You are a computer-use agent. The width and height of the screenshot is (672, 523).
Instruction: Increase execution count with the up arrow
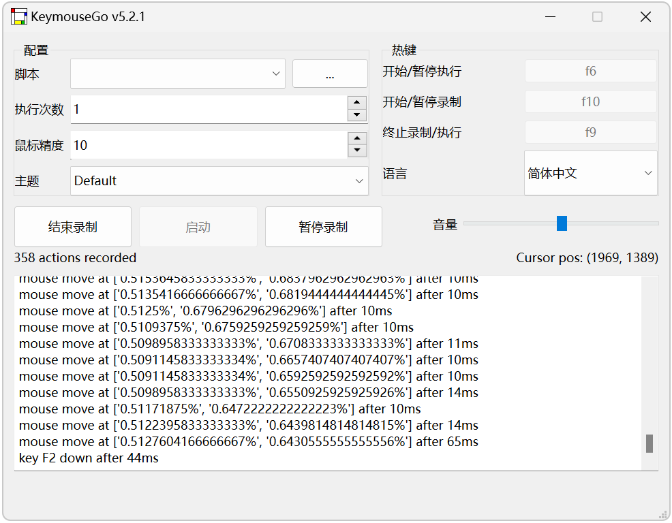point(356,103)
